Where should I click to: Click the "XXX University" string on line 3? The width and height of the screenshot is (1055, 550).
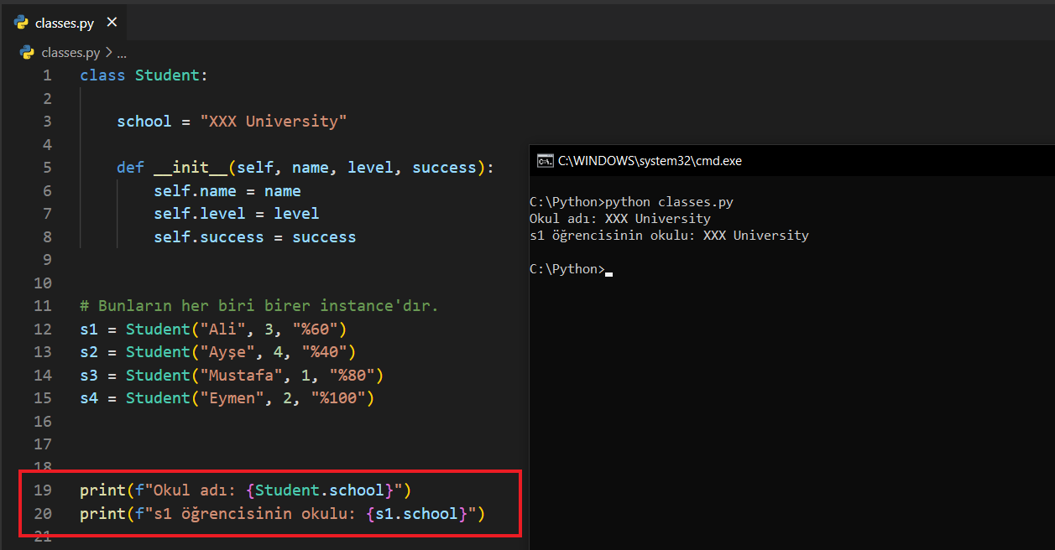[x=273, y=122]
